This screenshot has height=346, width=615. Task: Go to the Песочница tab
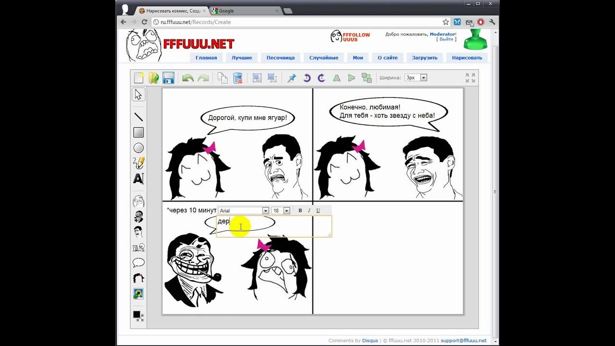coord(281,58)
